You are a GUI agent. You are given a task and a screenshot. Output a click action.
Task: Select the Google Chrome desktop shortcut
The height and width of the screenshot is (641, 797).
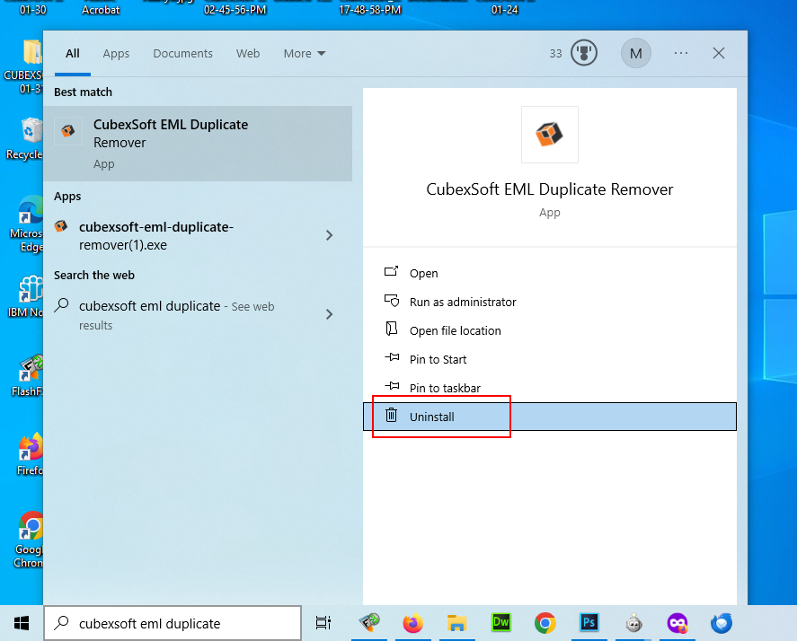29,540
